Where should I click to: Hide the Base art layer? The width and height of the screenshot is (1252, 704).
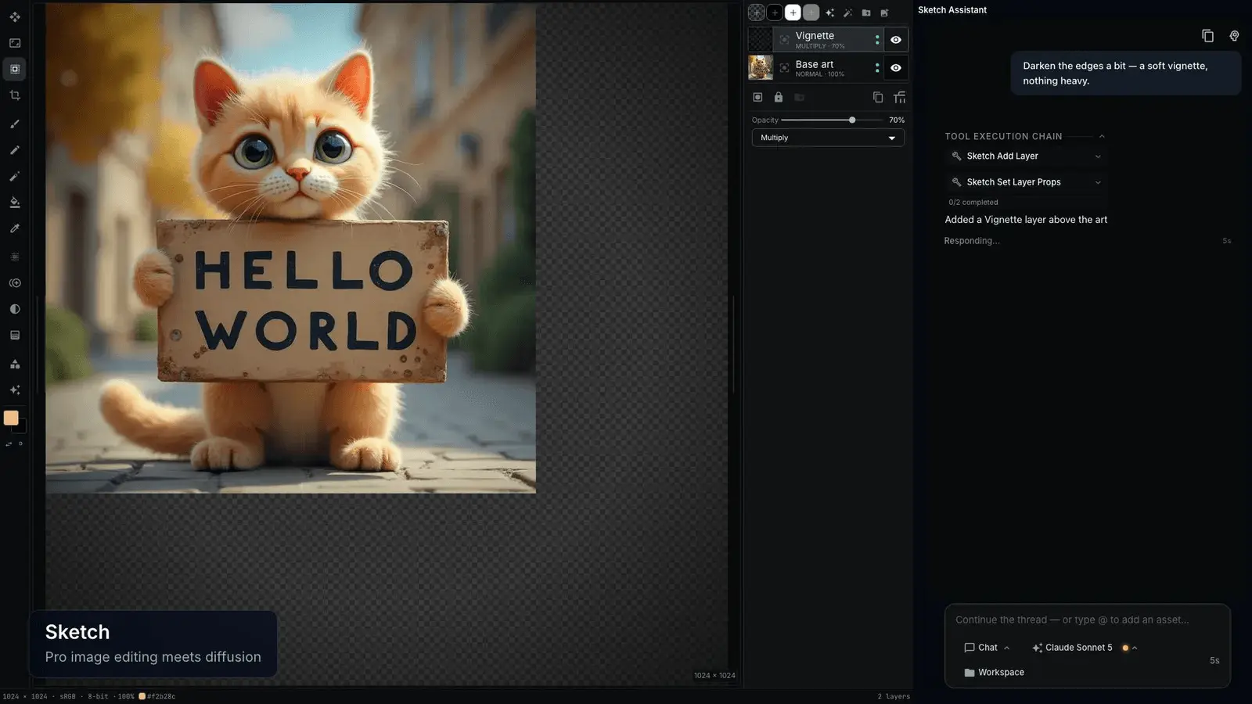click(896, 68)
